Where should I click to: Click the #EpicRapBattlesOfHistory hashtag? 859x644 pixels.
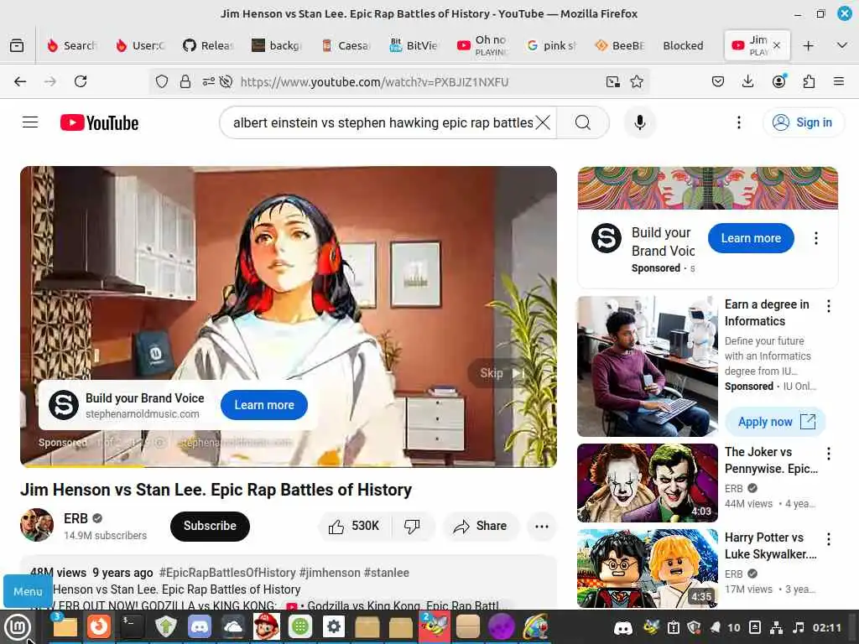[227, 572]
